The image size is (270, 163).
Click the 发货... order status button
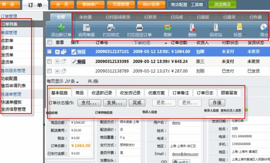point(115,103)
